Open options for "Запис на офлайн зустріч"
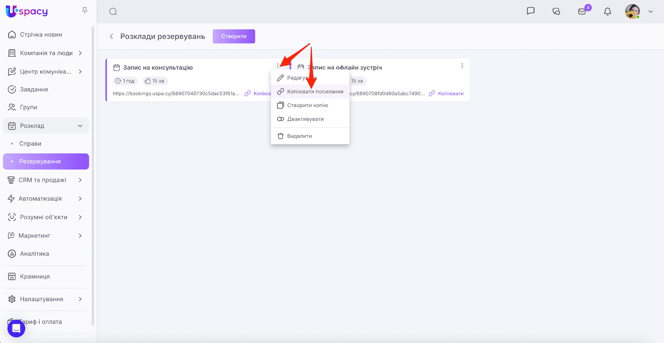Viewport: 664px width, 343px height. coord(462,66)
